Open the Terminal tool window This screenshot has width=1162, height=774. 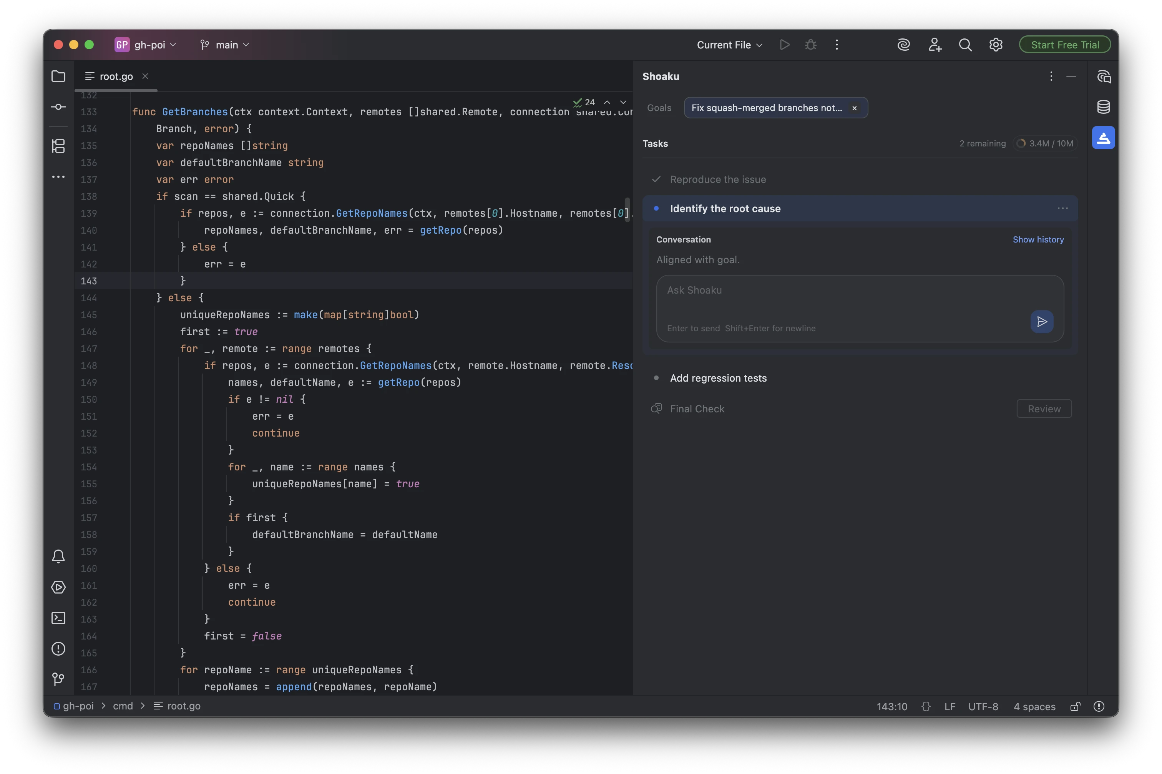coord(58,618)
